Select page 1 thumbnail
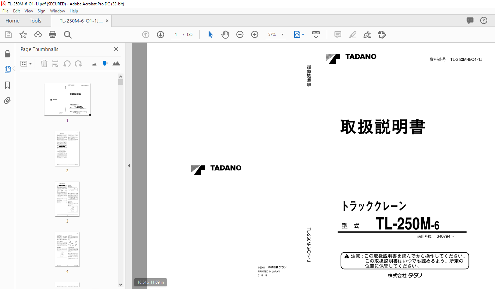Viewport: 495px width, 289px height. [67, 99]
